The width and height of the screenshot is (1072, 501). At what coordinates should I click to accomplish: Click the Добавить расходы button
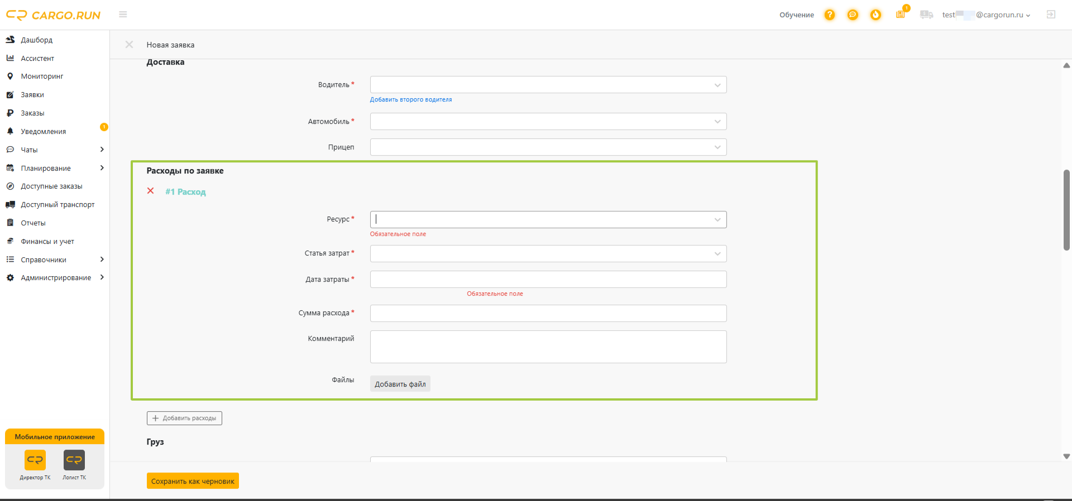(x=184, y=418)
